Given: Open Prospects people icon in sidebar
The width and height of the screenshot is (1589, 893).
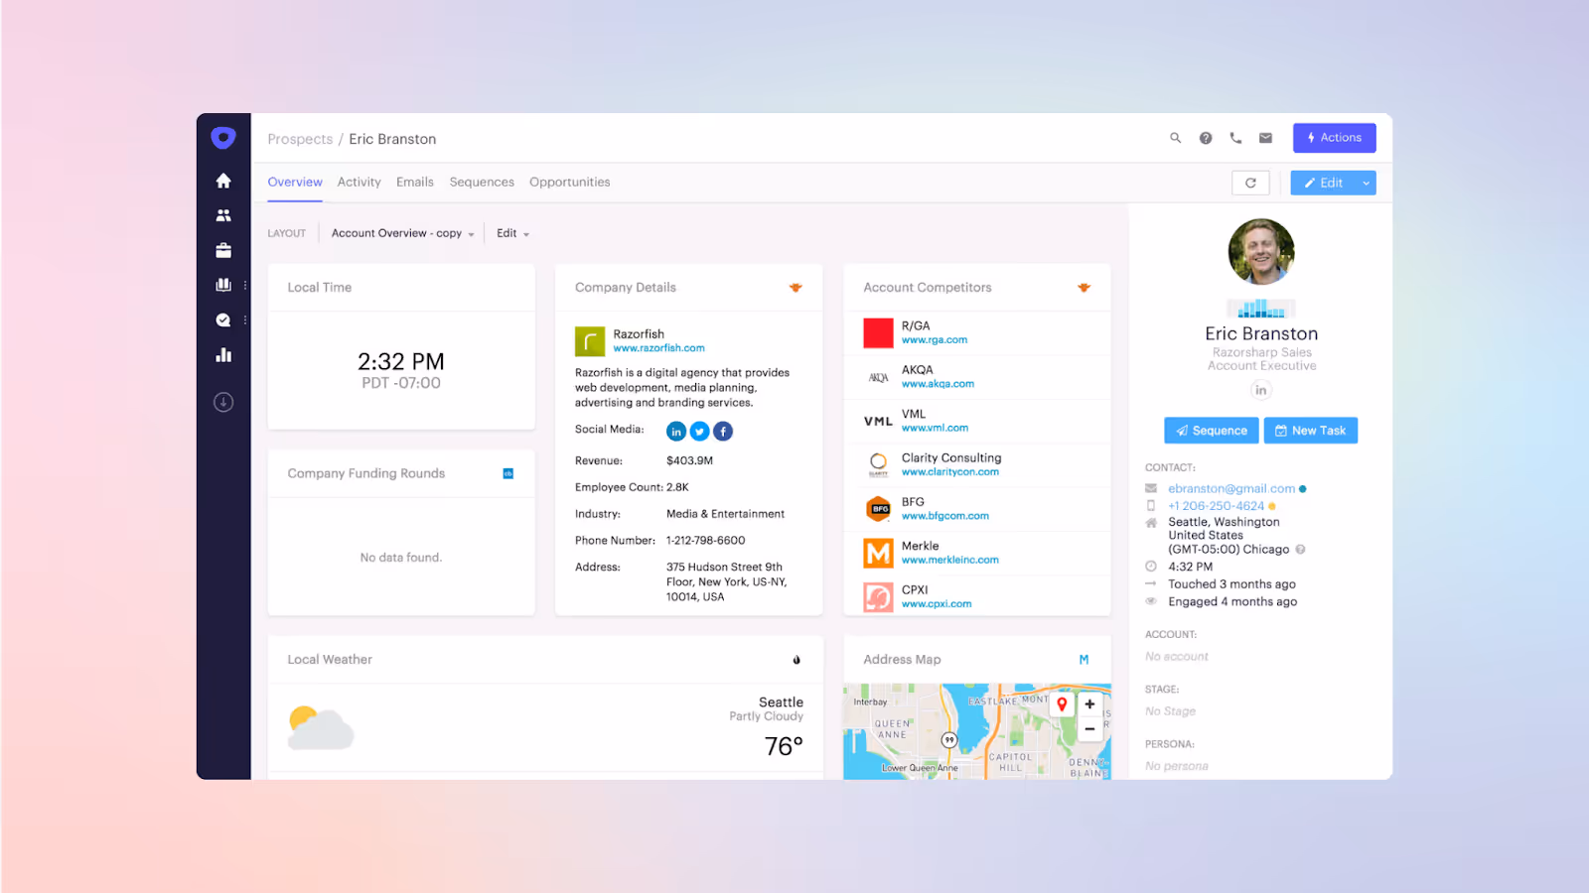Looking at the screenshot, I should tap(223, 215).
